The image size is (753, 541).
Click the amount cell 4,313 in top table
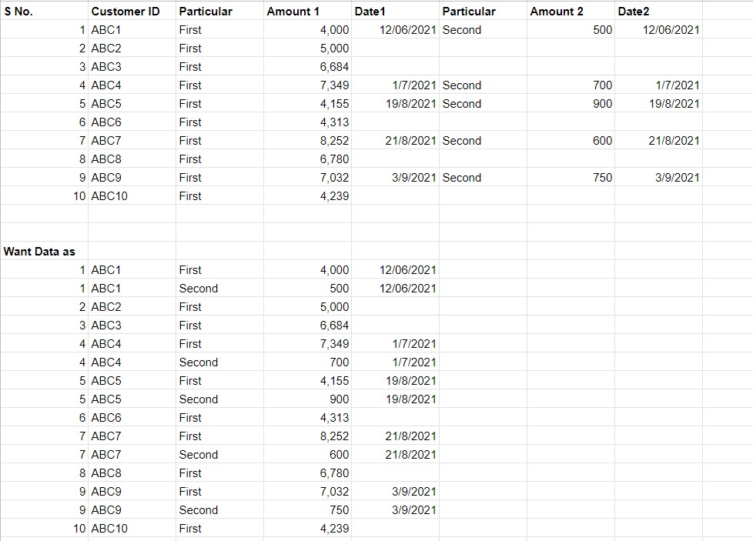pos(307,122)
